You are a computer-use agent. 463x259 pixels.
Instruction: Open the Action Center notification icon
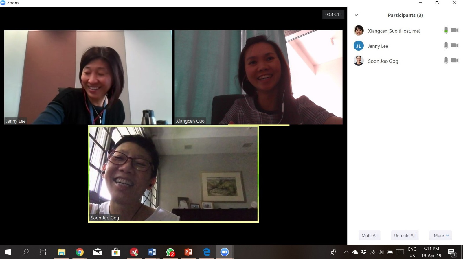pos(452,252)
